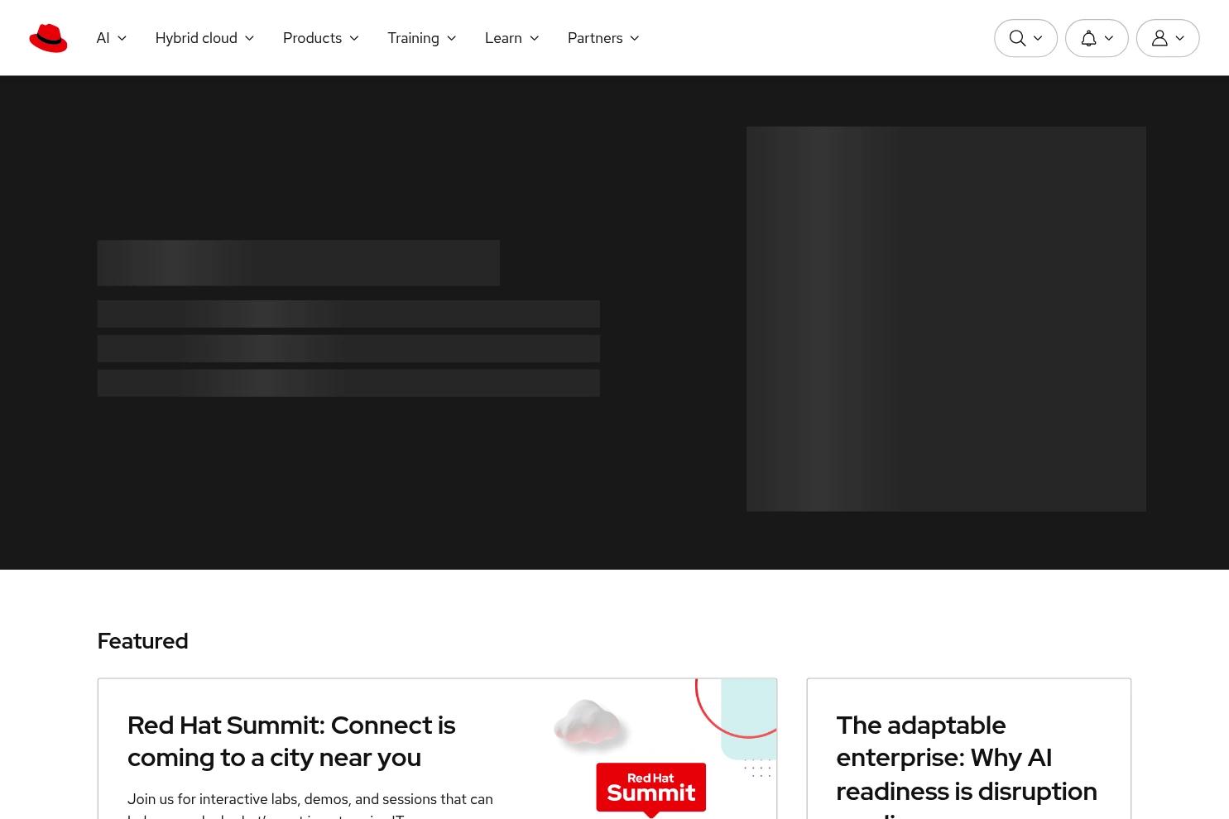Screen dimensions: 1229x819
Task: Expand the notifications dropdown chevron
Action: (1109, 38)
